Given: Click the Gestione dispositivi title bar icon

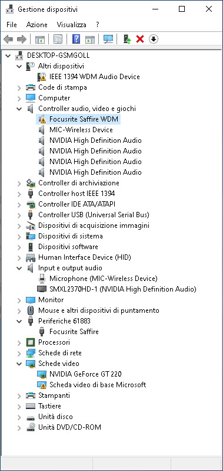Looking at the screenshot, I should click(10, 9).
